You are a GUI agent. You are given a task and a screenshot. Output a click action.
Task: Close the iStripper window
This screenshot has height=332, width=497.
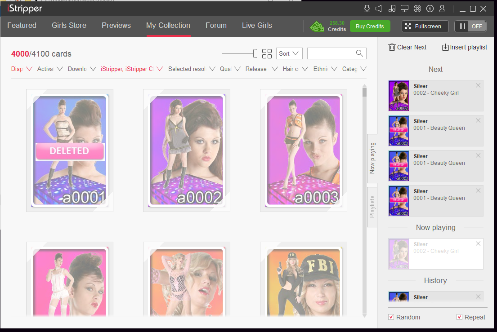[x=484, y=9]
